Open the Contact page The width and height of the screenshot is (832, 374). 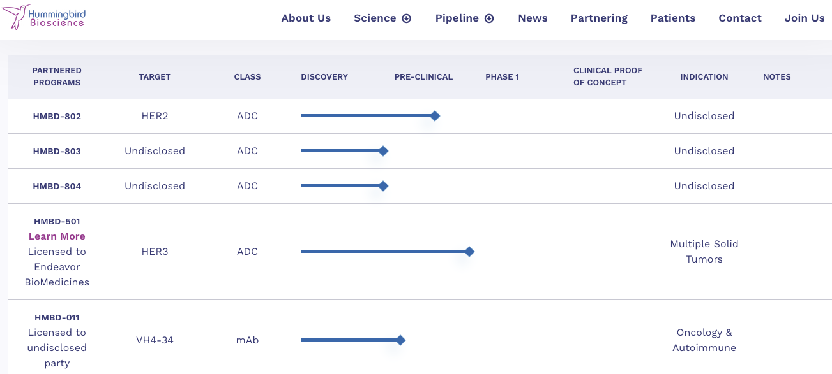[x=740, y=18]
